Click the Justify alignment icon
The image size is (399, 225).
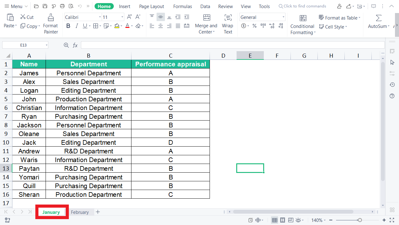pos(178,26)
